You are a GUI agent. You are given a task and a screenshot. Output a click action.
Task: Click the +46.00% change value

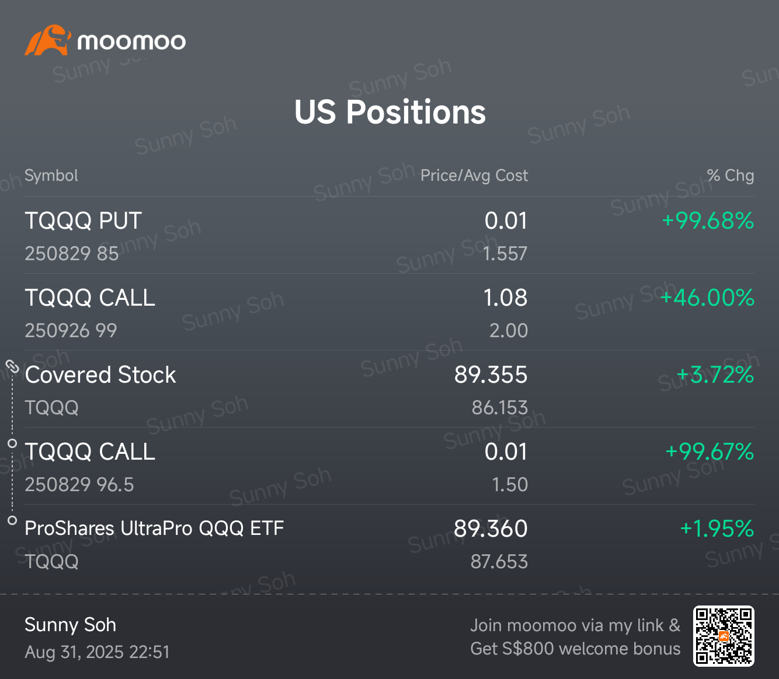point(707,298)
